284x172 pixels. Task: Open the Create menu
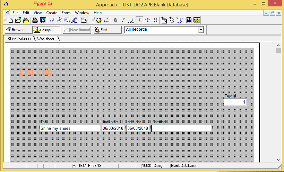pos(52,13)
